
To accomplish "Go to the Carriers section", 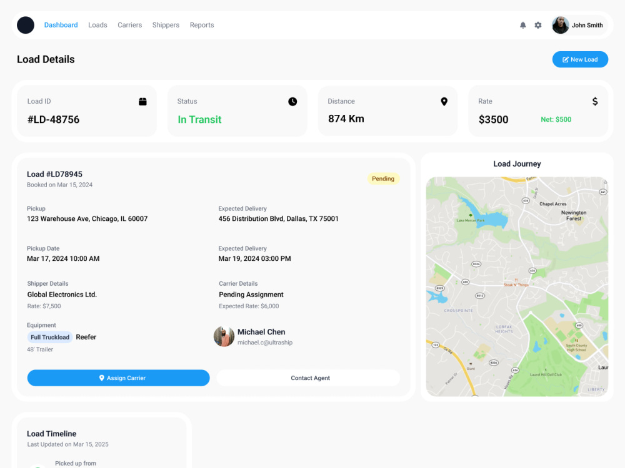I will 129,25.
